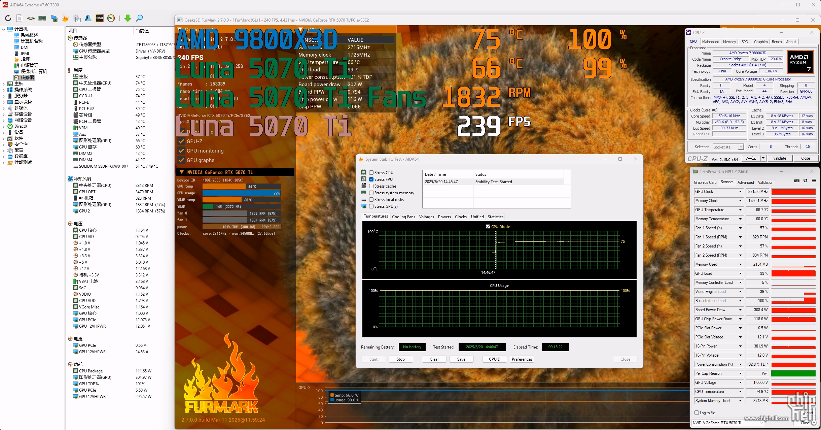Collapse the 计算机 tree node

(3, 29)
